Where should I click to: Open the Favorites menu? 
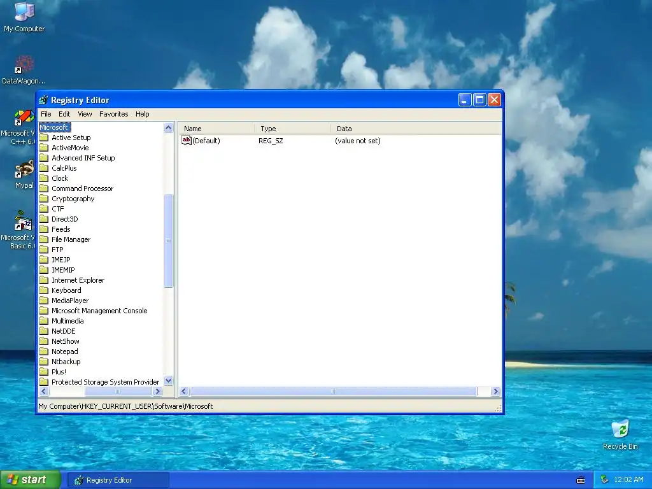click(113, 114)
